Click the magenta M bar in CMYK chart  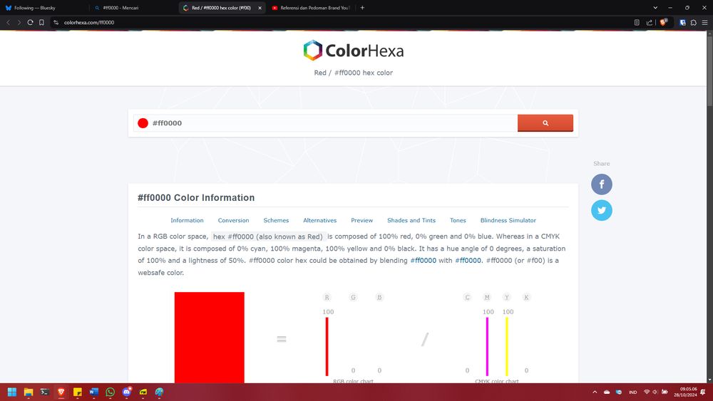[487, 346]
